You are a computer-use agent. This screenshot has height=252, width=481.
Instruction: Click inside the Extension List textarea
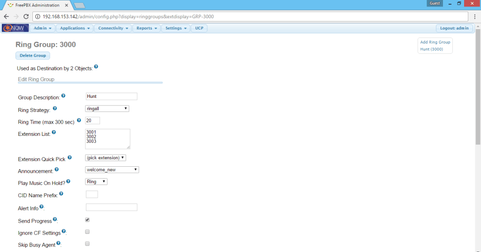tap(108, 139)
